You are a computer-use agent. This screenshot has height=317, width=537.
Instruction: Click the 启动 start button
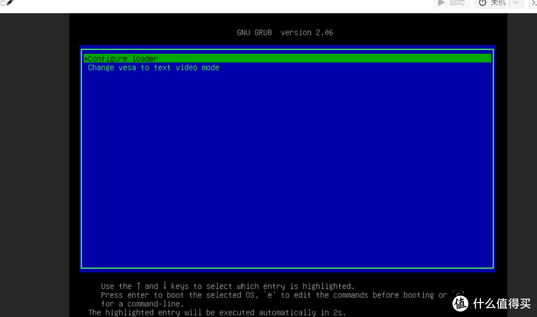pos(452,3)
